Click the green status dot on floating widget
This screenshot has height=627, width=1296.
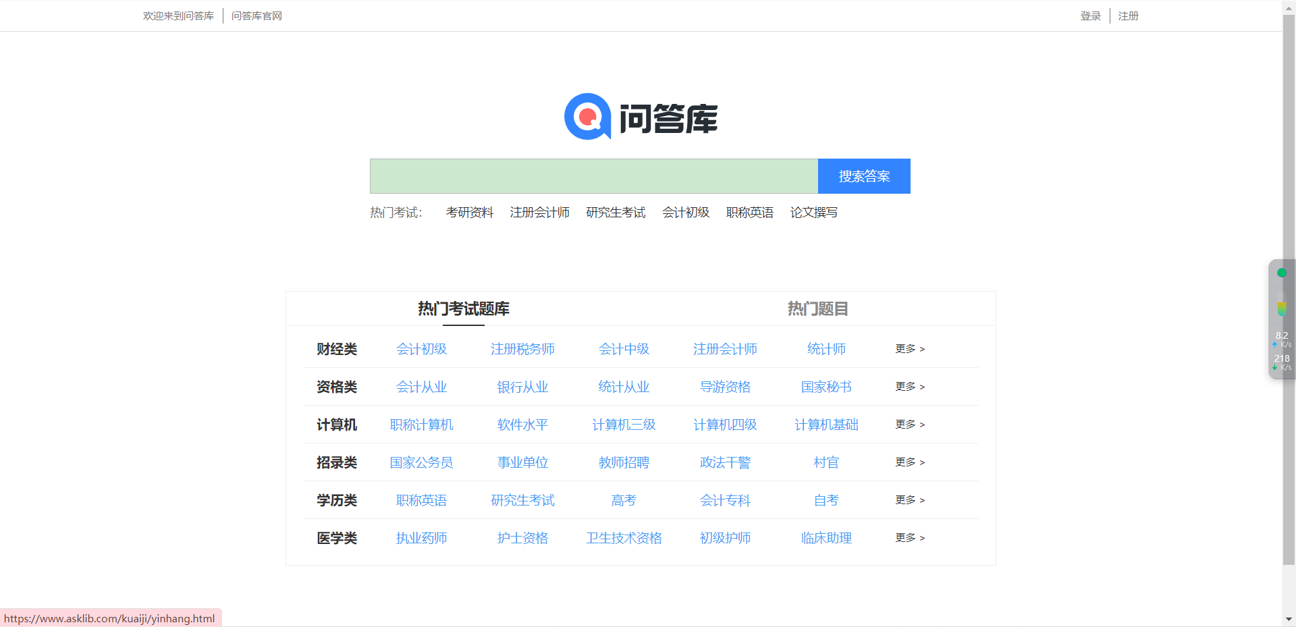click(1281, 273)
